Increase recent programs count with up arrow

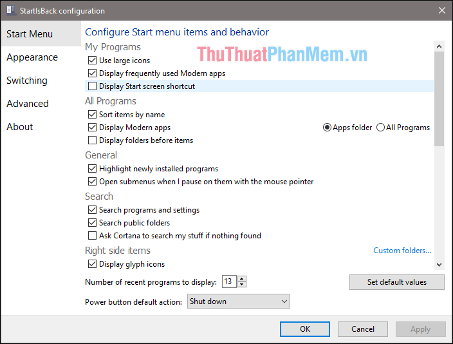(x=242, y=278)
